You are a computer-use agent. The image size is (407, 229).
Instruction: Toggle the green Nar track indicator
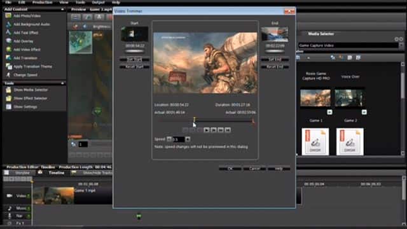coord(29,216)
